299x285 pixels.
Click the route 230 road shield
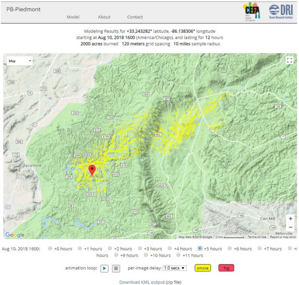pos(106,199)
